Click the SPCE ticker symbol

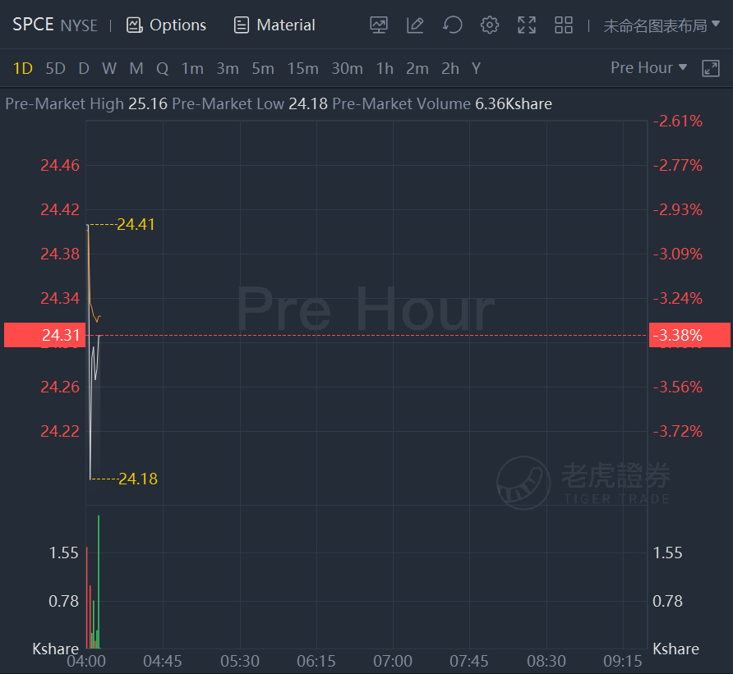click(x=33, y=25)
